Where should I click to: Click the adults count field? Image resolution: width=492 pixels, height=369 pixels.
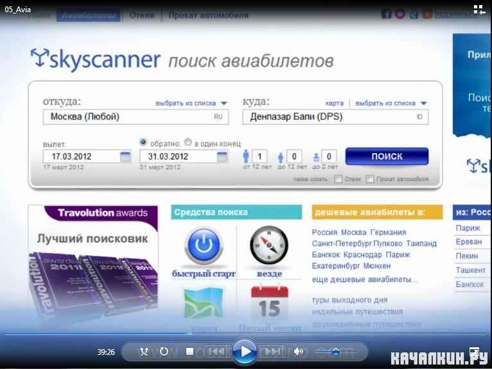pos(259,156)
